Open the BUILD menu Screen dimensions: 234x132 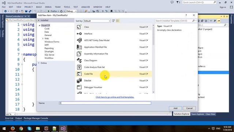[39, 7]
